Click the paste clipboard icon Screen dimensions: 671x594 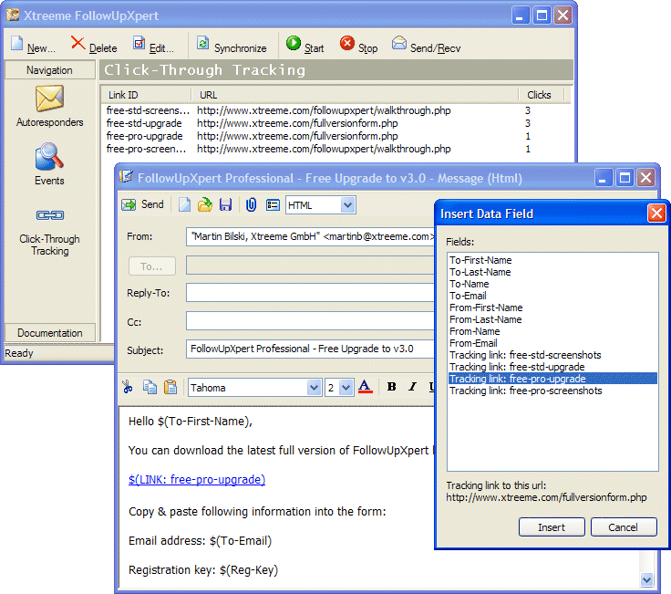pyautogui.click(x=170, y=387)
